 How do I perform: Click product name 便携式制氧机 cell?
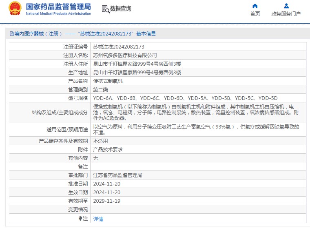pyautogui.click(x=108, y=81)
